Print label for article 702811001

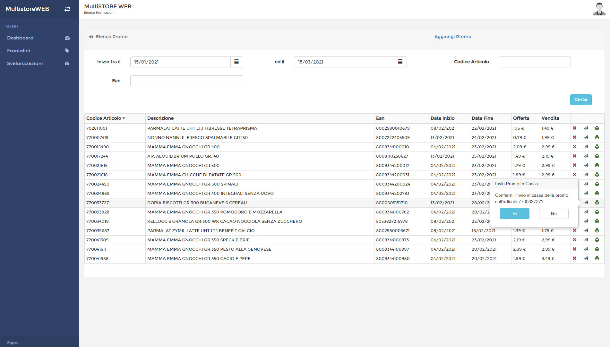coord(597,128)
